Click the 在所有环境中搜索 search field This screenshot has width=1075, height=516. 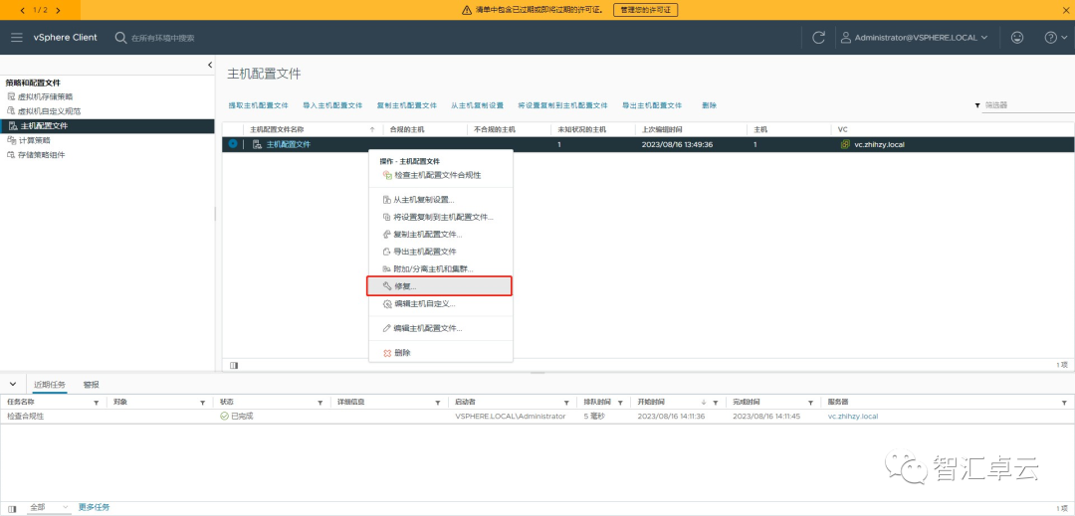(162, 39)
